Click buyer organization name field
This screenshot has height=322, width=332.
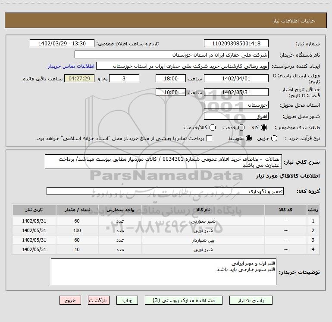(172, 55)
